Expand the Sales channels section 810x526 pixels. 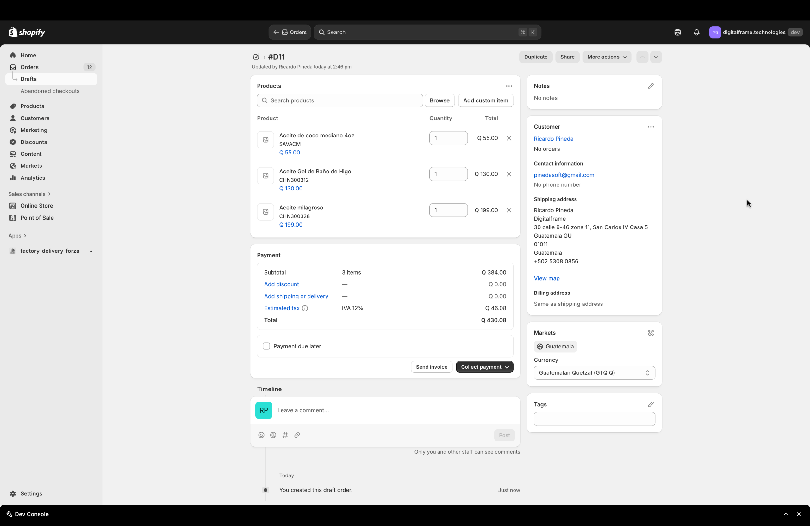point(29,194)
